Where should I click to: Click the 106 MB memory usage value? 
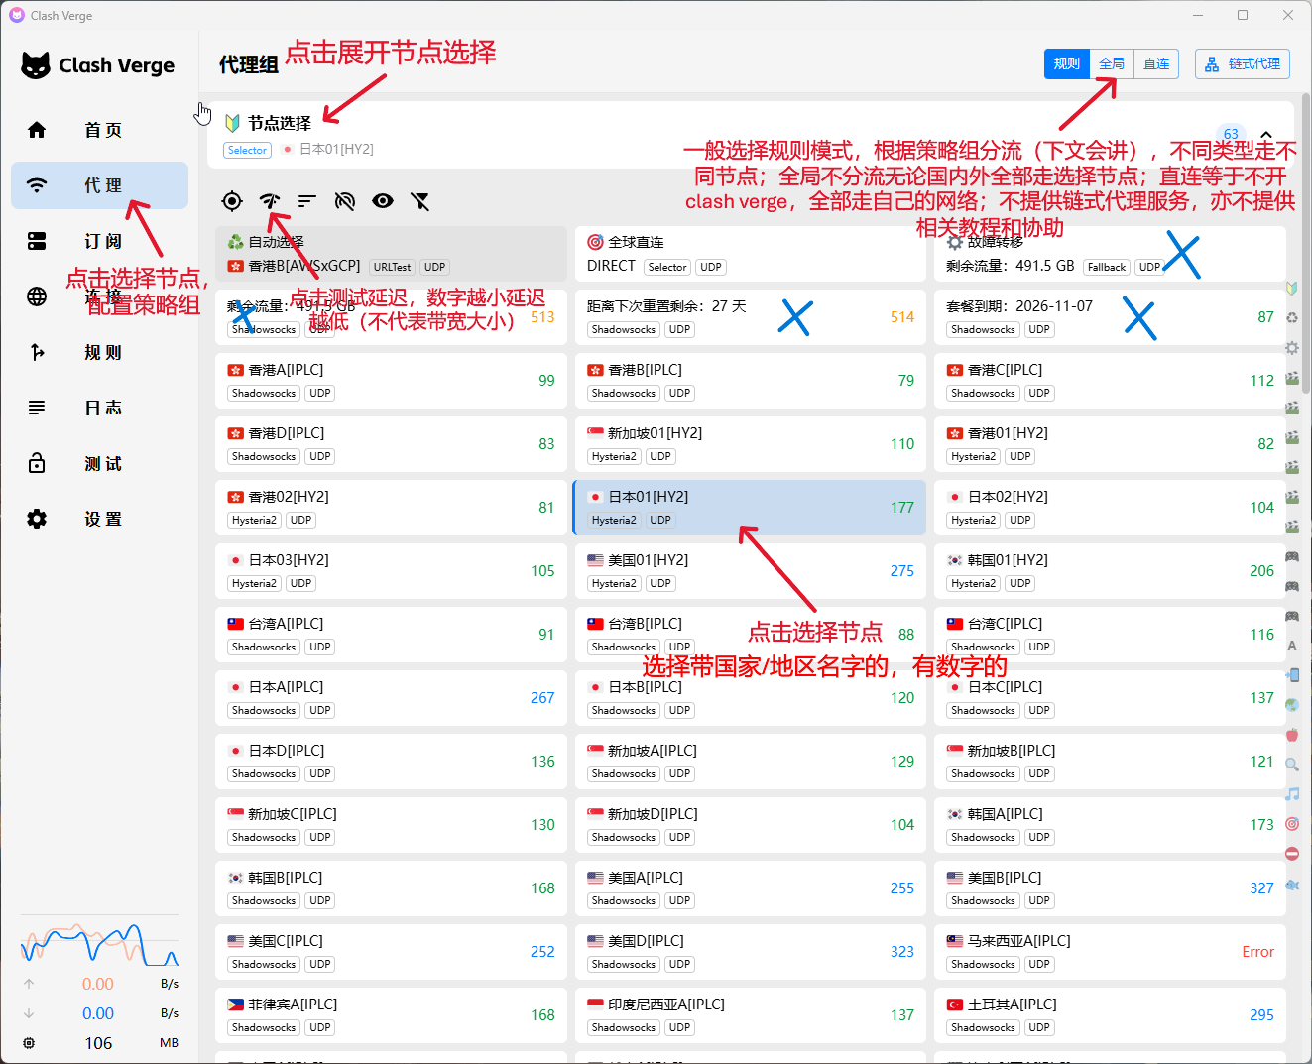(98, 1043)
